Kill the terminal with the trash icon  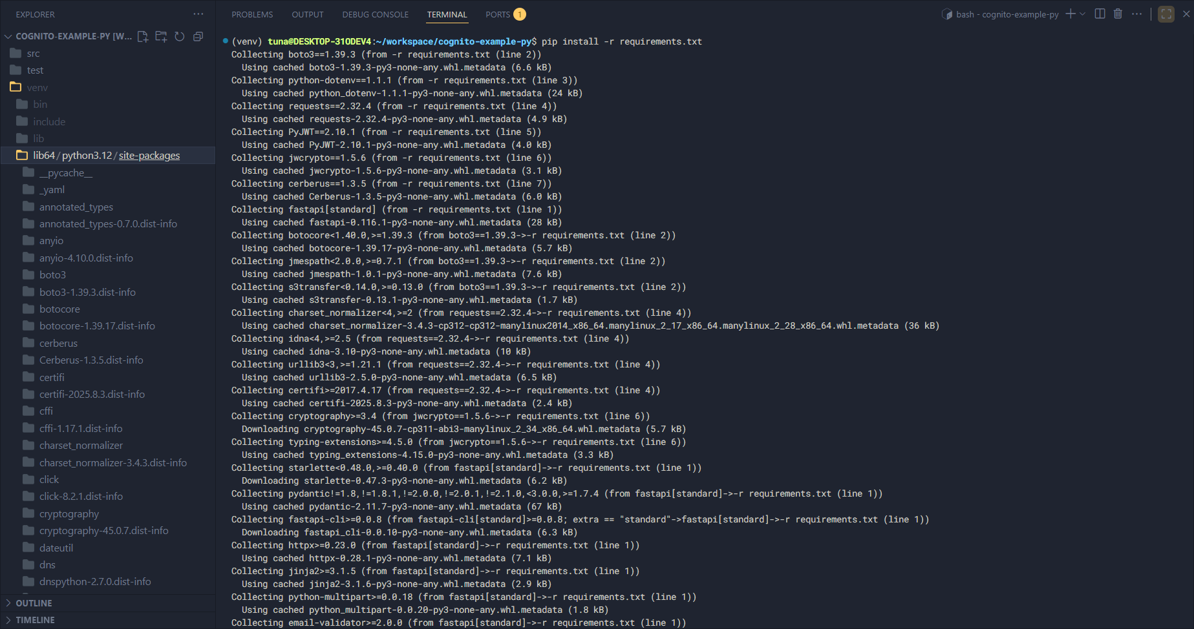(x=1118, y=14)
